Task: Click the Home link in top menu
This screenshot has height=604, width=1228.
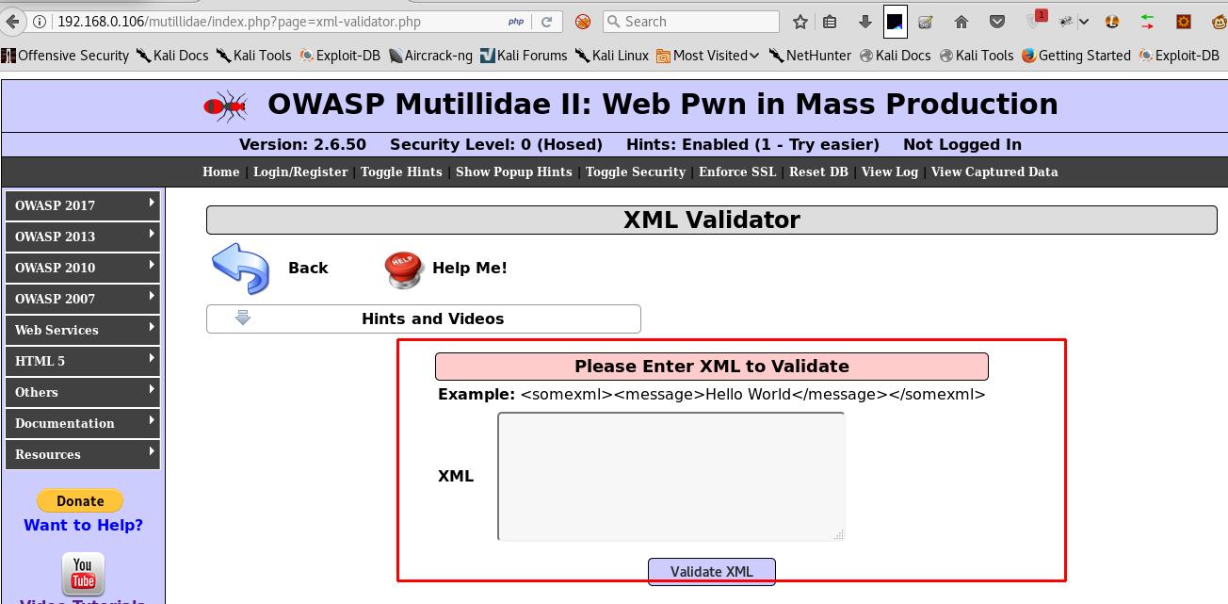Action: [x=220, y=171]
